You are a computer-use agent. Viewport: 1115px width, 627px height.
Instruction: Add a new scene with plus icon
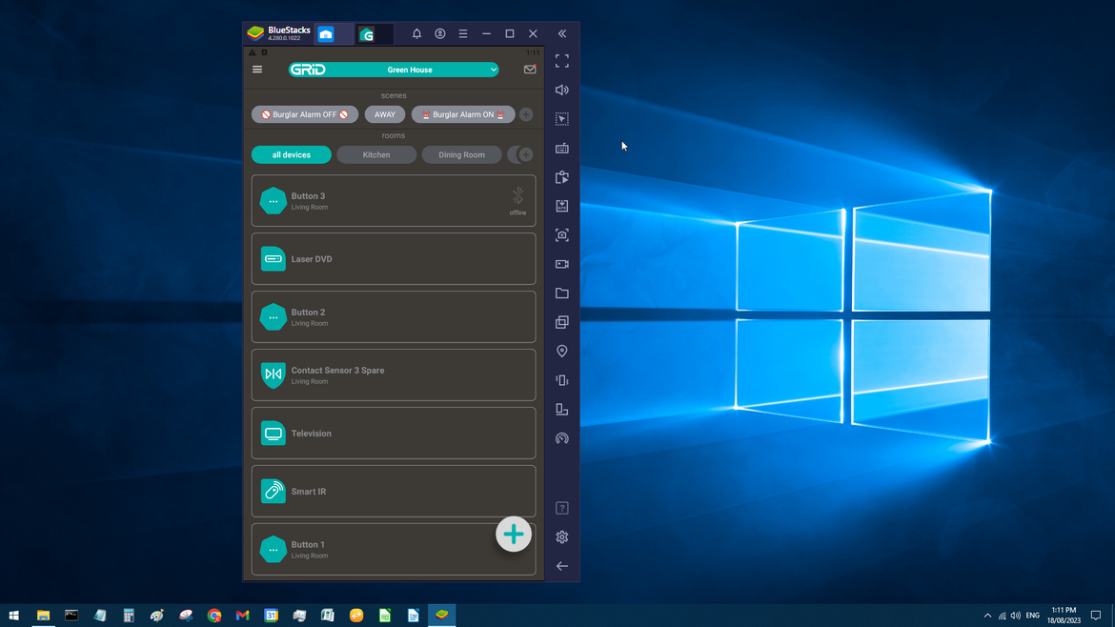(x=526, y=114)
